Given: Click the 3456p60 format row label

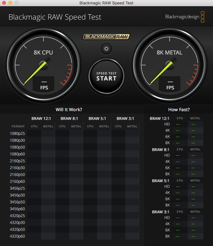Looking at the screenshot, I should pyautogui.click(x=17, y=209).
